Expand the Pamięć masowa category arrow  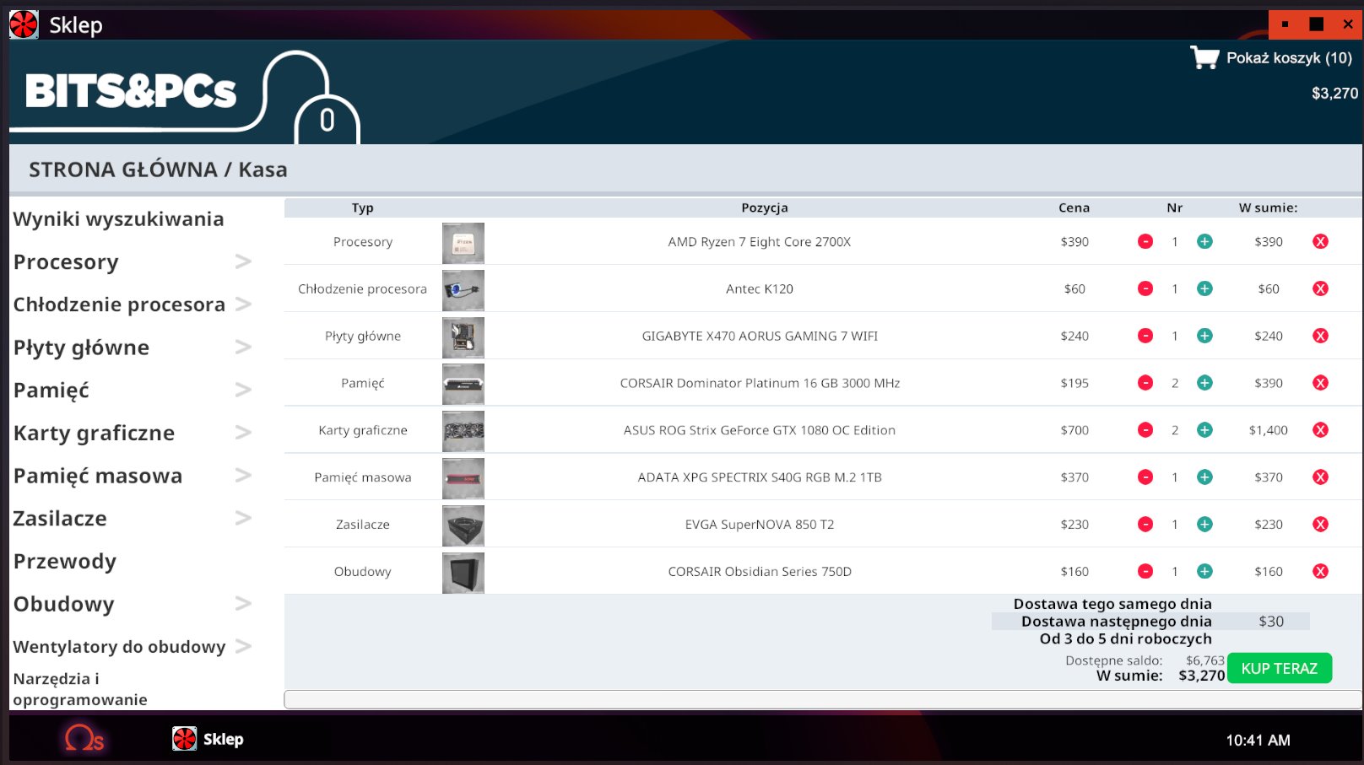click(243, 476)
